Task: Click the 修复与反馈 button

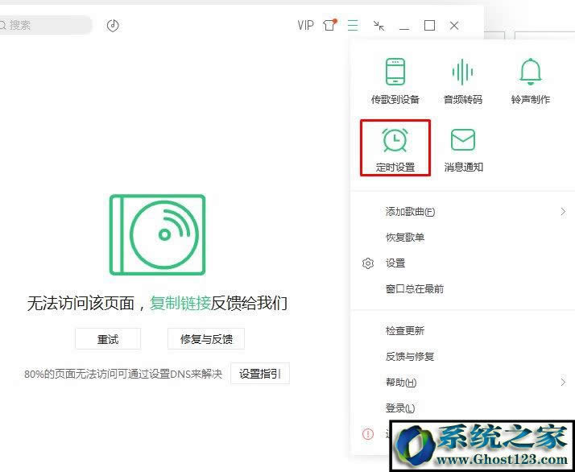Action: 206,339
